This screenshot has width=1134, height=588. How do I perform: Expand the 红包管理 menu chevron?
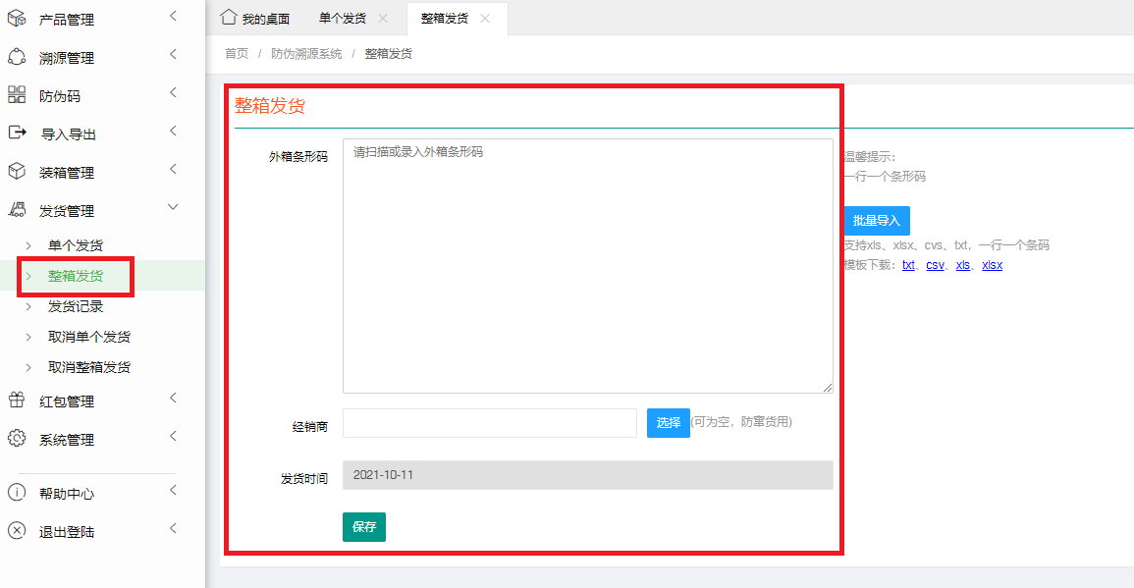(x=173, y=399)
